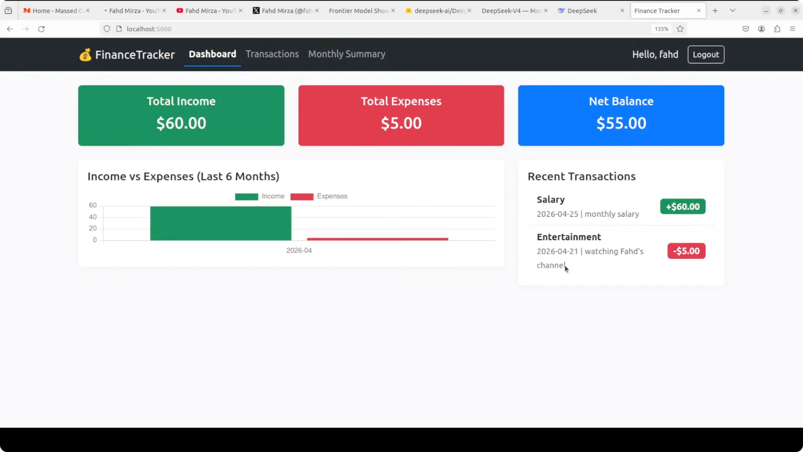The height and width of the screenshot is (452, 803).
Task: Switch to the Dashboard nav item
Action: (x=212, y=54)
